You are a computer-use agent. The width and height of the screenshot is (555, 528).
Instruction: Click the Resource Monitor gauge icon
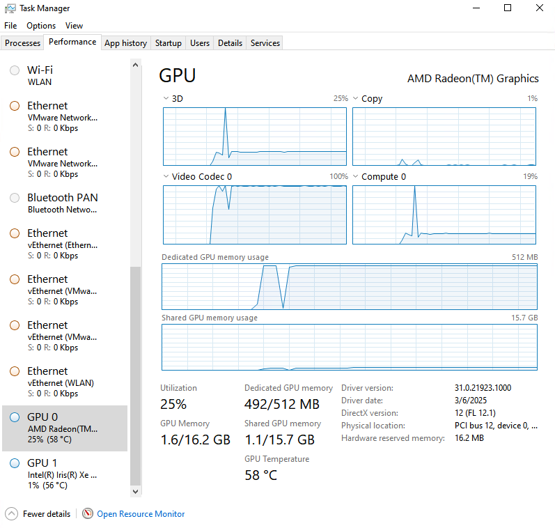point(88,514)
